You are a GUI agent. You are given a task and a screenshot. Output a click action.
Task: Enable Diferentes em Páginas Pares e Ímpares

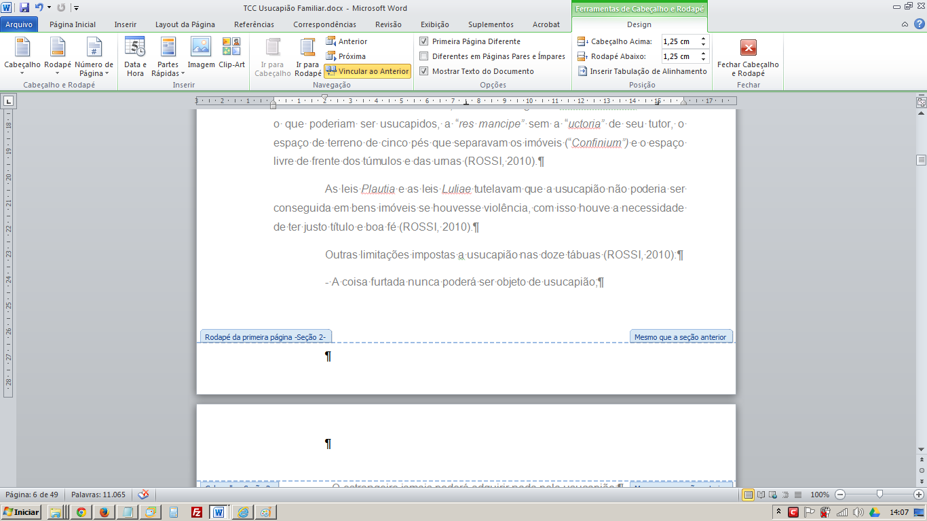(424, 56)
